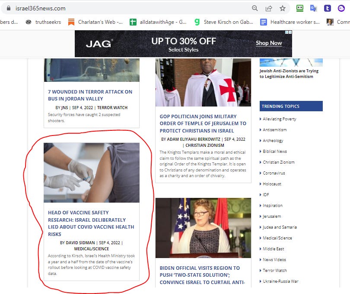
Task: Open the purple circular extension icon
Action: coord(341,8)
